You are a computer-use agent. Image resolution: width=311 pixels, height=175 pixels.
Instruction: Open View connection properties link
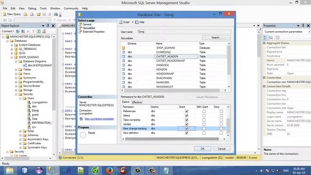click(99, 119)
